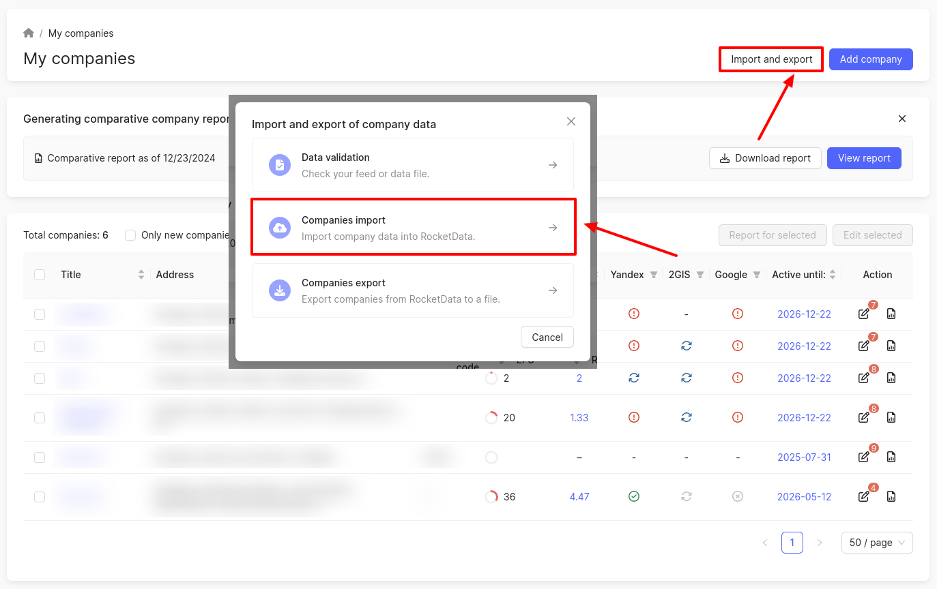Select the checkbox for the first company row

pos(40,314)
